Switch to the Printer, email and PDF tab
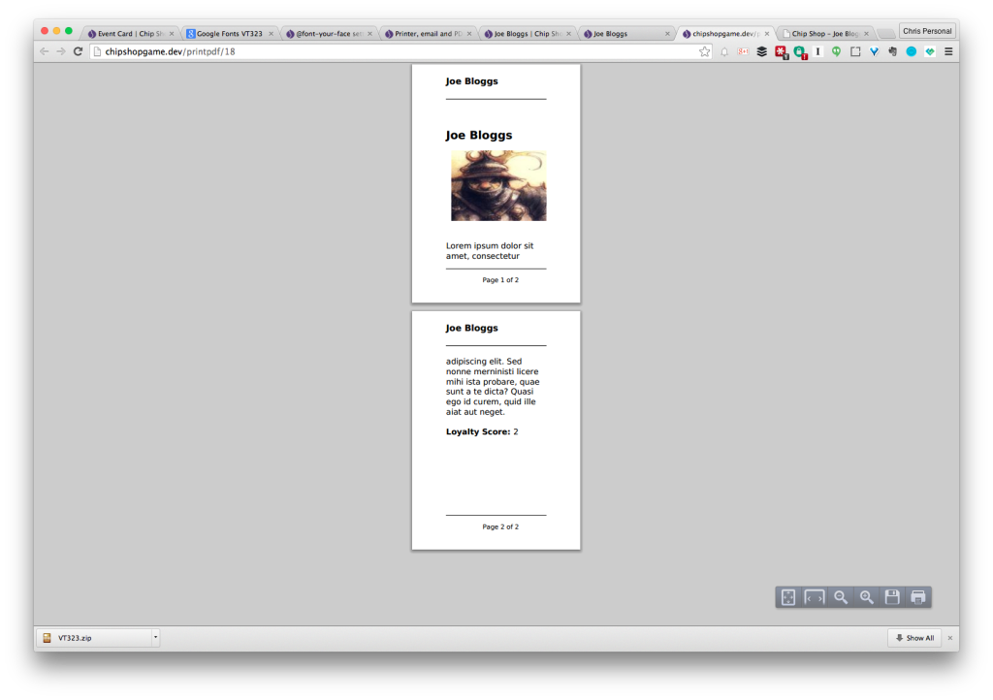The image size is (993, 700). click(427, 34)
